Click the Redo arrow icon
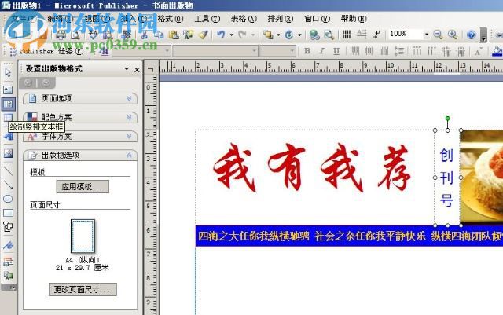This screenshot has height=315, width=503. (x=242, y=35)
